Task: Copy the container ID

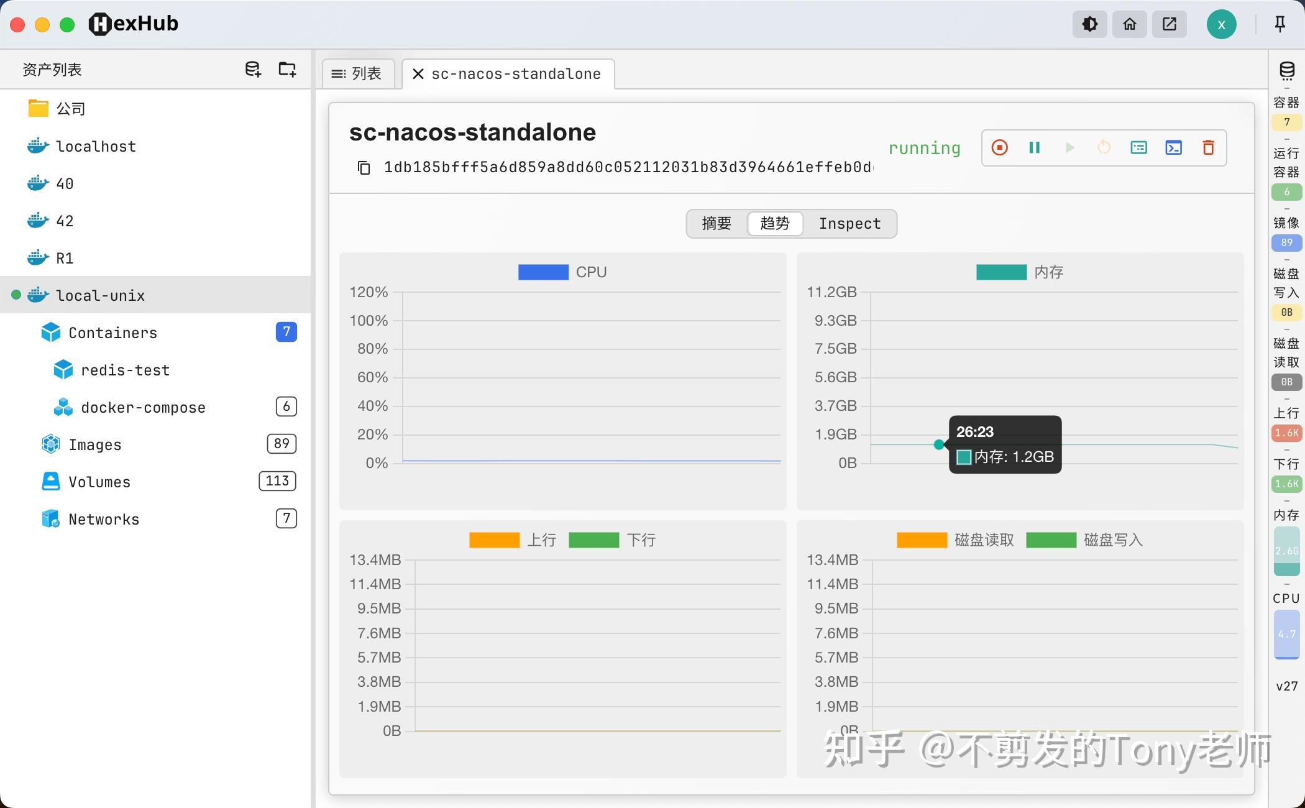Action: (x=364, y=167)
